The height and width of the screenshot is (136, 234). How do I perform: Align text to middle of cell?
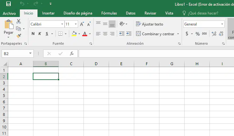click(x=105, y=24)
